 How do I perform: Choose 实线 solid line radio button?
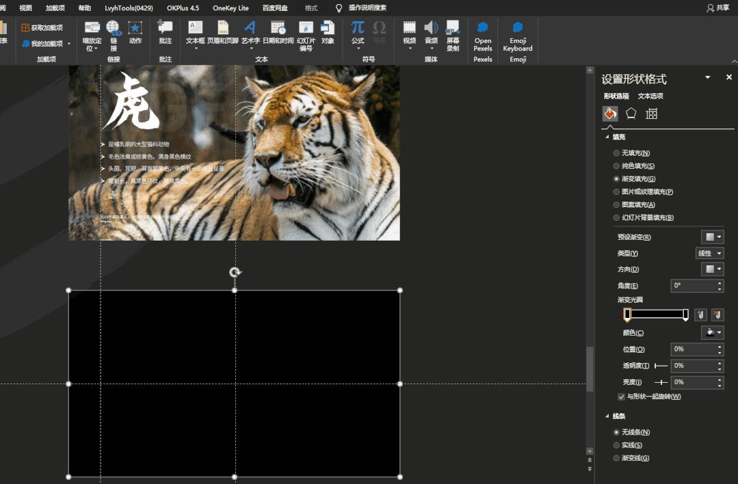(x=617, y=445)
